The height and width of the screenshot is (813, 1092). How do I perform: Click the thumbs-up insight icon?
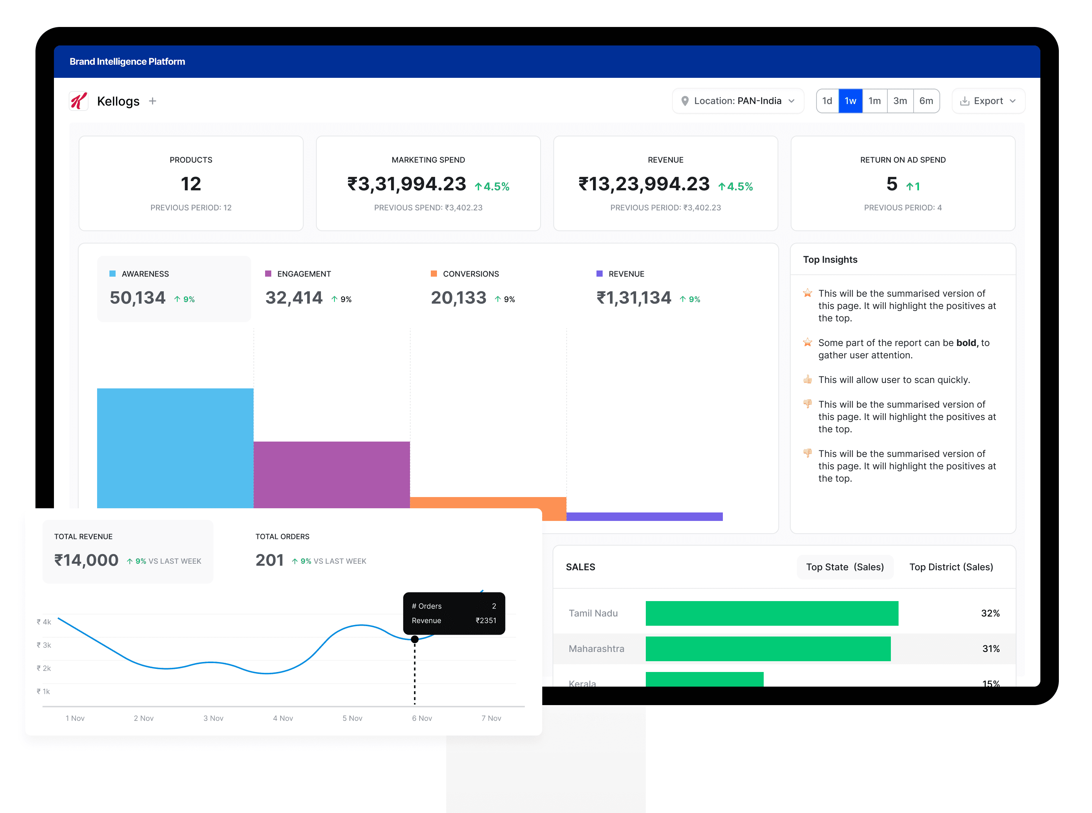pos(808,380)
